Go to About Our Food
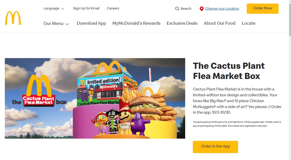291x160 pixels. [x=220, y=23]
